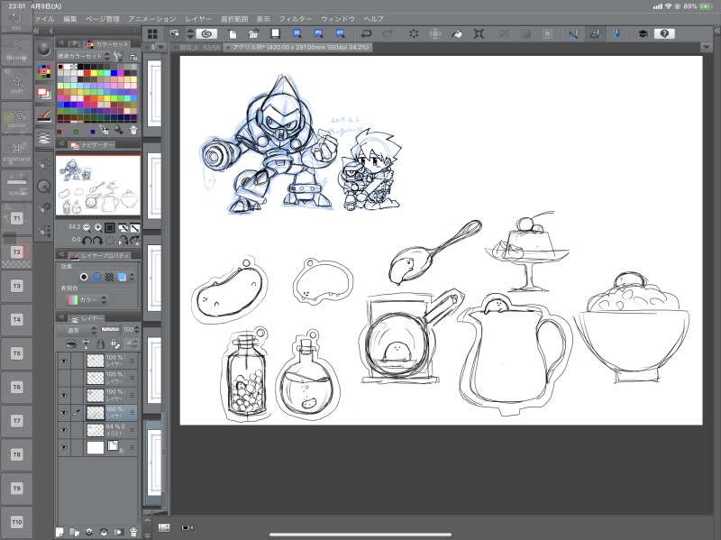The image size is (721, 540).
Task: Toggle visibility of the 64% illustration layer
Action: click(x=63, y=430)
